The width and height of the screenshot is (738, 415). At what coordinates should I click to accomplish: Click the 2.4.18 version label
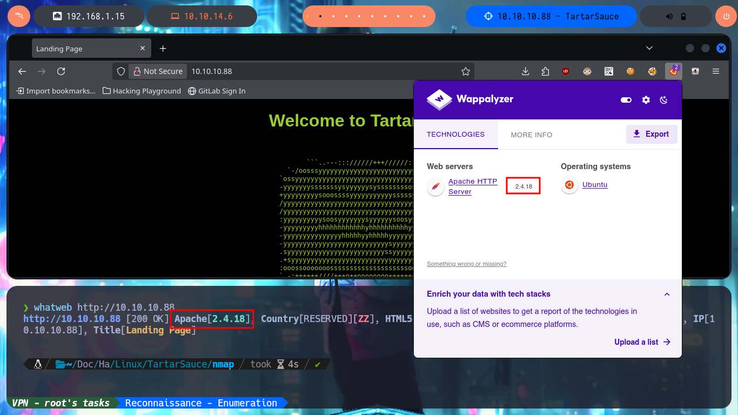524,186
